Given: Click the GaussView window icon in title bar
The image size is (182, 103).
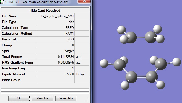Looking at the screenshot, I should pyautogui.click(x=2, y=2).
